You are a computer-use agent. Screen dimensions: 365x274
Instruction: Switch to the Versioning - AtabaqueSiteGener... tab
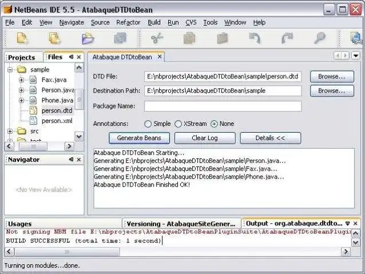tap(181, 224)
